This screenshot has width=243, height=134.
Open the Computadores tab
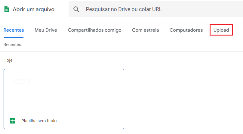(186, 30)
